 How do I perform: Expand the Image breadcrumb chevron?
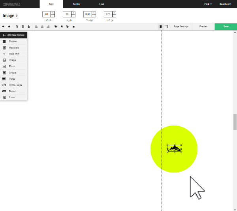tap(17, 16)
